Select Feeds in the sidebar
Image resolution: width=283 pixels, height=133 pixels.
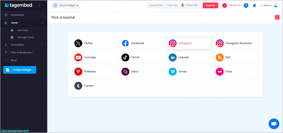click(x=24, y=23)
